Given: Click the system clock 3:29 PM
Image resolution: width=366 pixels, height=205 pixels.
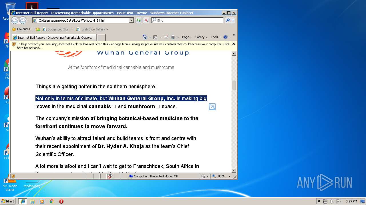Looking at the screenshot, I should tap(351, 201).
